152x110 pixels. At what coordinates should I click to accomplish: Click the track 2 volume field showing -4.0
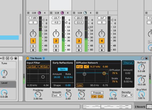[56, 22]
